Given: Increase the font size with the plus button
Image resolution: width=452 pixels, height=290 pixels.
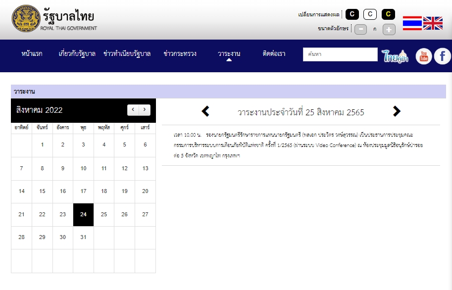Looking at the screenshot, I should (389, 29).
